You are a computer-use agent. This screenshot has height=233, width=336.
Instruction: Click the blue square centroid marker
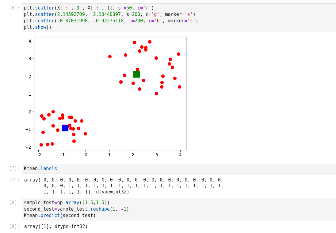[65, 128]
